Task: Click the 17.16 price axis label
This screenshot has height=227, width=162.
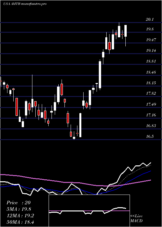Action: (x=151, y=115)
